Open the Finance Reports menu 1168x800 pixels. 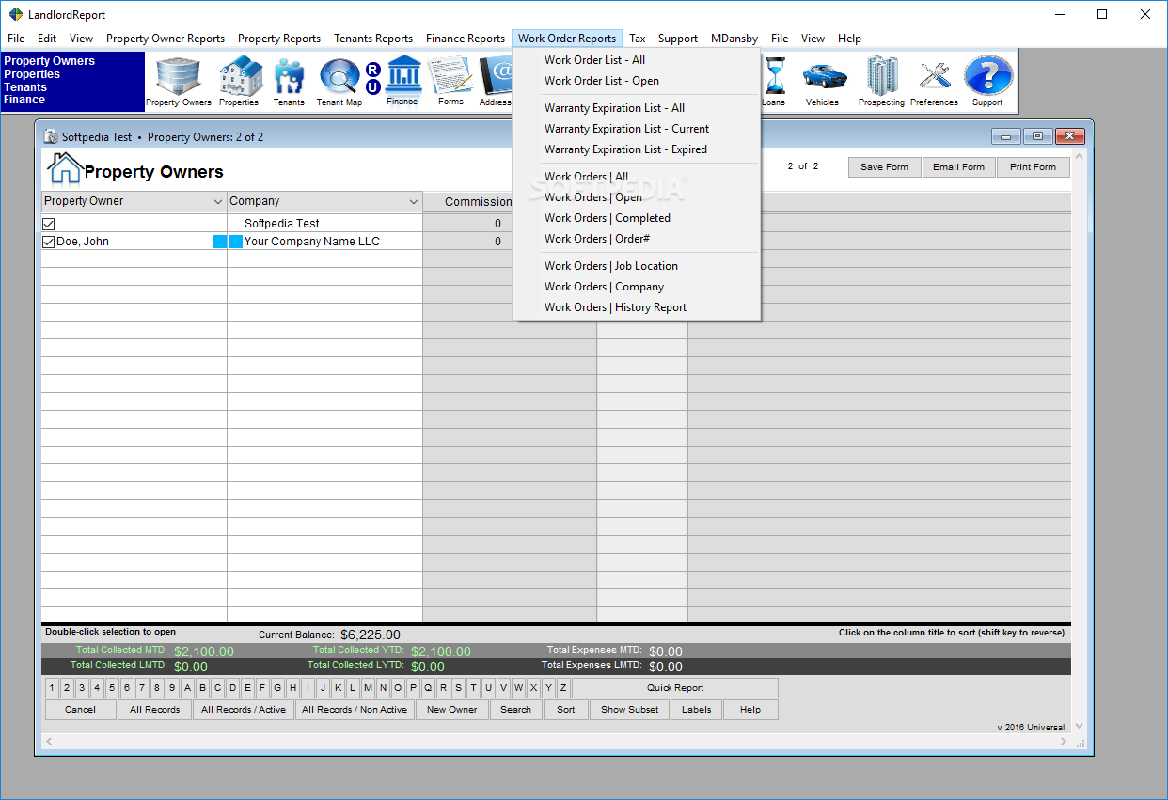point(466,39)
